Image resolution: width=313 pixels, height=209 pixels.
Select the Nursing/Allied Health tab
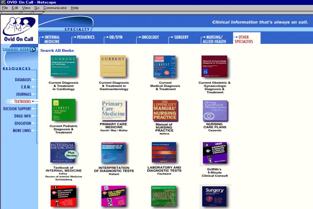(x=214, y=39)
